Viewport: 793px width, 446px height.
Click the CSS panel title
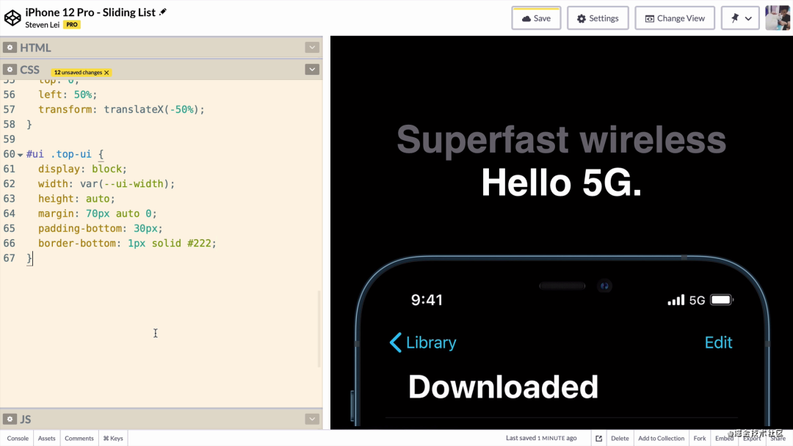coord(30,70)
